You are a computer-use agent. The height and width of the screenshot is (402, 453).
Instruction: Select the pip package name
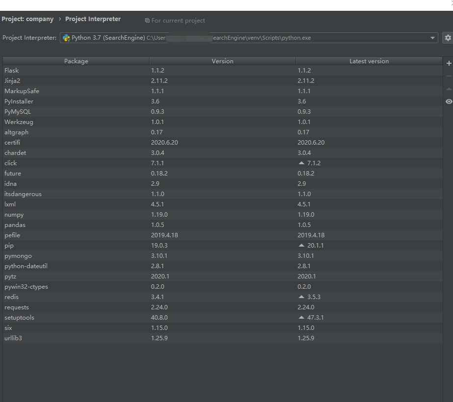coord(9,246)
